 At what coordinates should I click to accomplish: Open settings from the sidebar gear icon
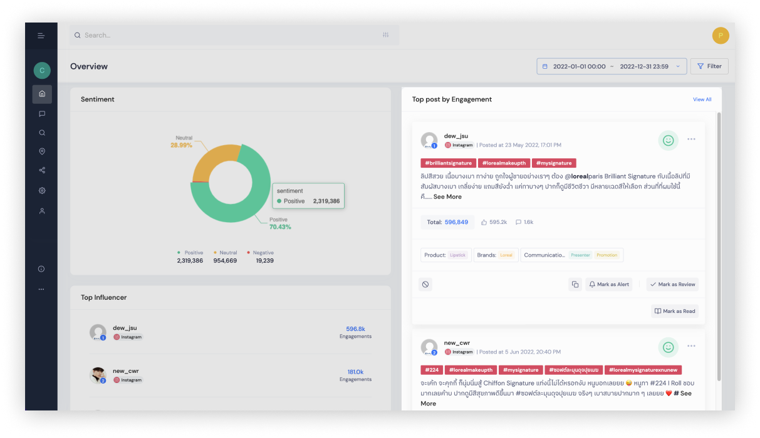[x=42, y=190]
